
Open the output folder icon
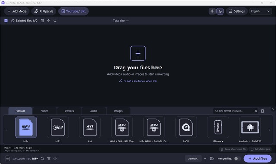[212, 158]
